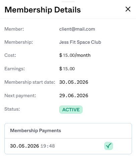
Task: Click the Next payment: label
Action: click(20, 95)
